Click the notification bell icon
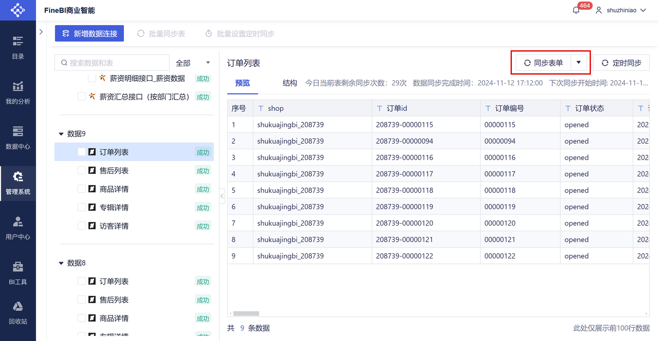This screenshot has height=341, width=658. click(x=576, y=10)
